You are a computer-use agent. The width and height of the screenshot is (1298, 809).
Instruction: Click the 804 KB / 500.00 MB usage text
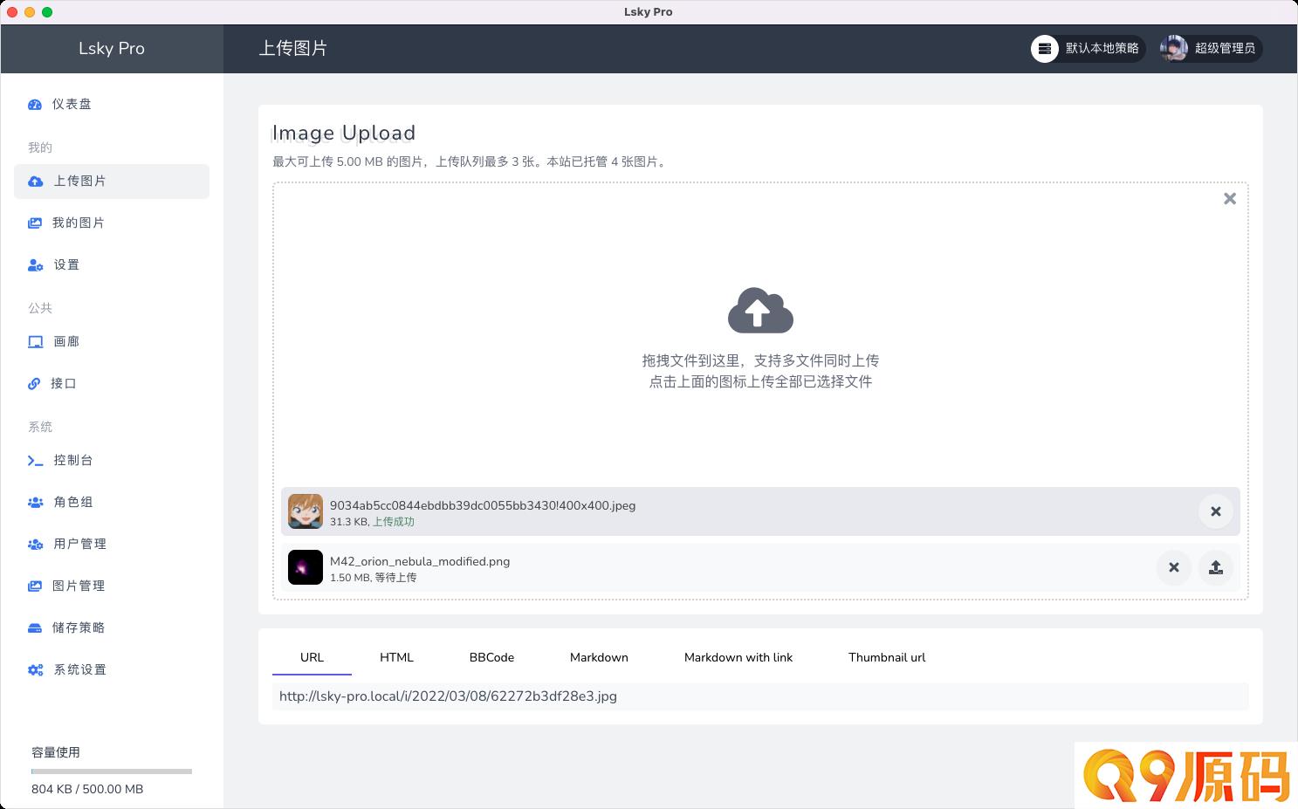coord(87,789)
